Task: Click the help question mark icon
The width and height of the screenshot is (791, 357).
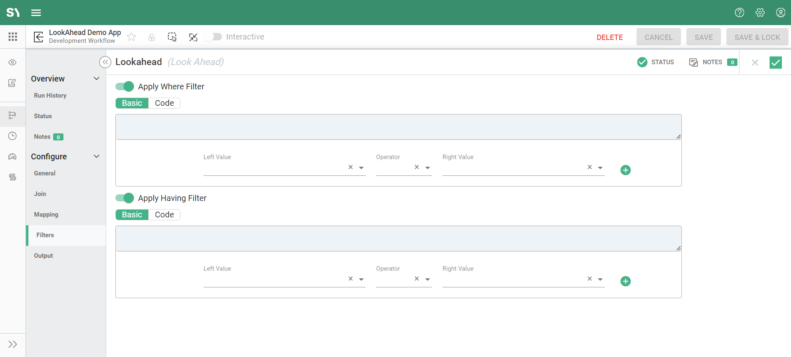Action: tap(740, 13)
